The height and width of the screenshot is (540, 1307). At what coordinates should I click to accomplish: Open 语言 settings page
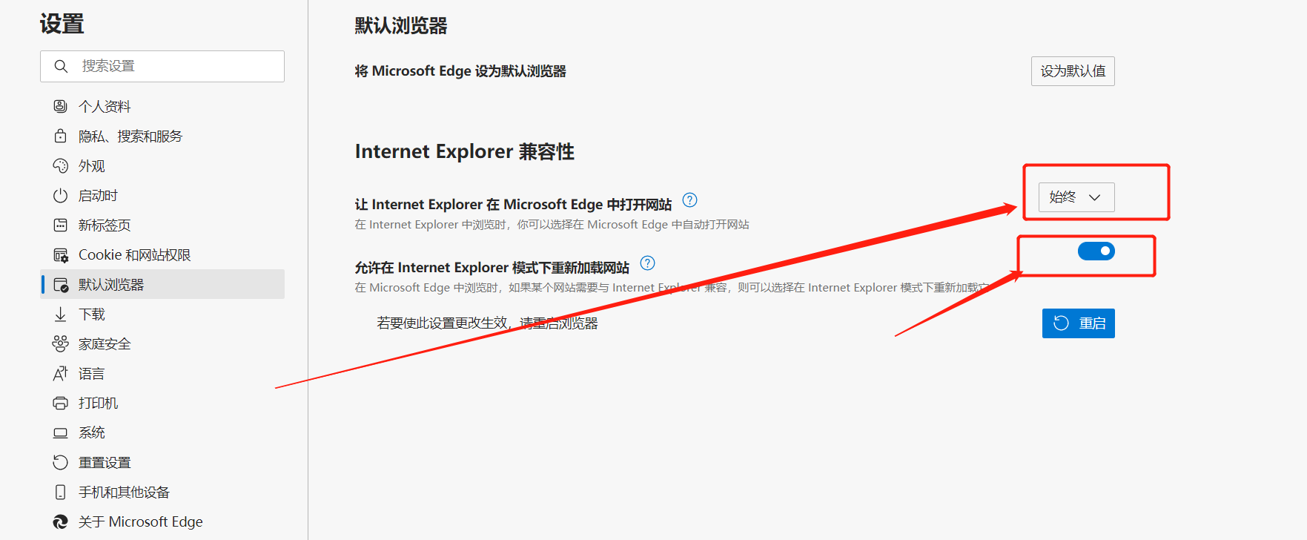pyautogui.click(x=162, y=373)
